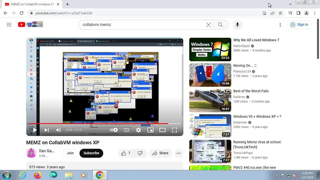Open File Explorer on taskbar
This screenshot has height=180, width=320.
[69, 175]
